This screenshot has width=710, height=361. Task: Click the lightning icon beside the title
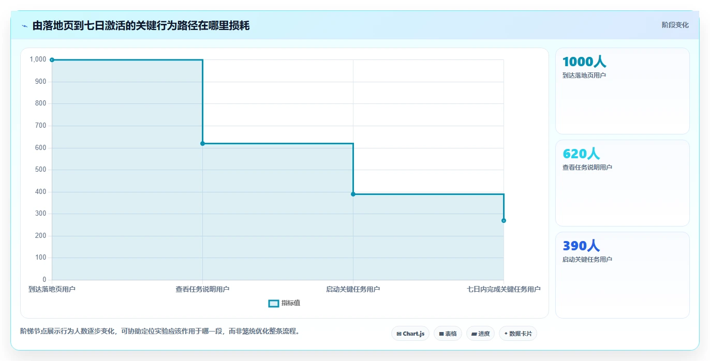point(24,26)
